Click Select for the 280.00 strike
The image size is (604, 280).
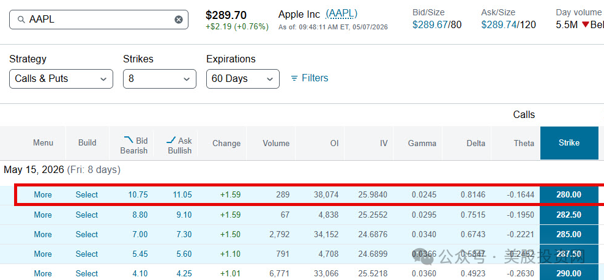(87, 194)
